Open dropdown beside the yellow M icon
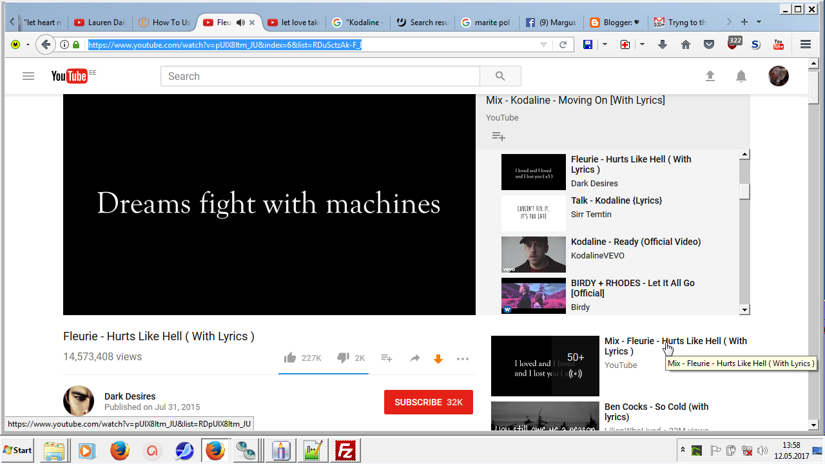The width and height of the screenshot is (825, 464). (x=28, y=44)
